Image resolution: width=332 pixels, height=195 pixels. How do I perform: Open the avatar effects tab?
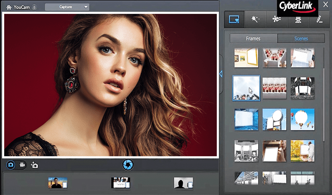coord(298,20)
